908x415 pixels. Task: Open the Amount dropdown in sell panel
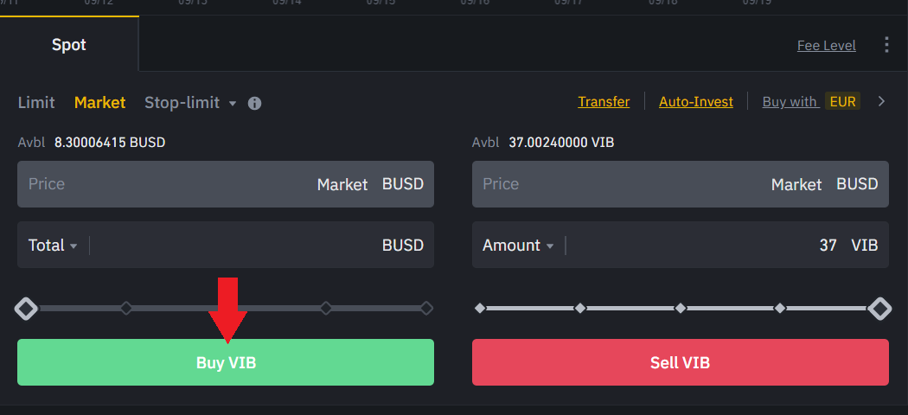coord(518,246)
